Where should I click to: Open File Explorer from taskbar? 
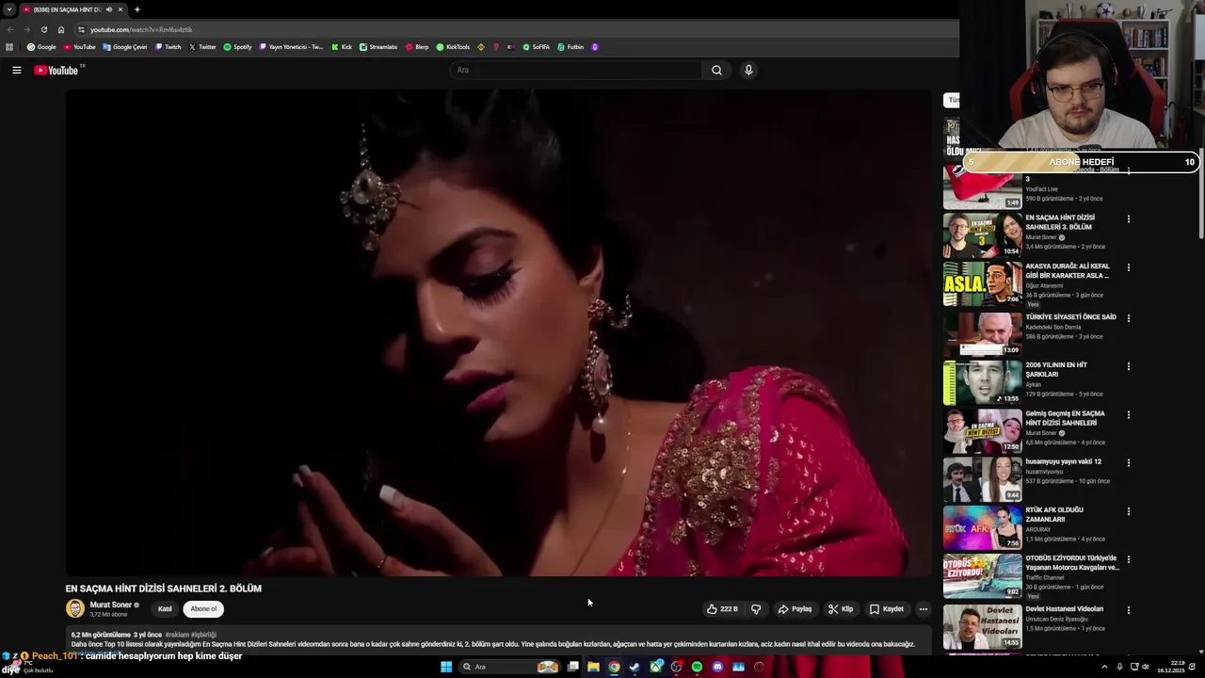point(593,667)
